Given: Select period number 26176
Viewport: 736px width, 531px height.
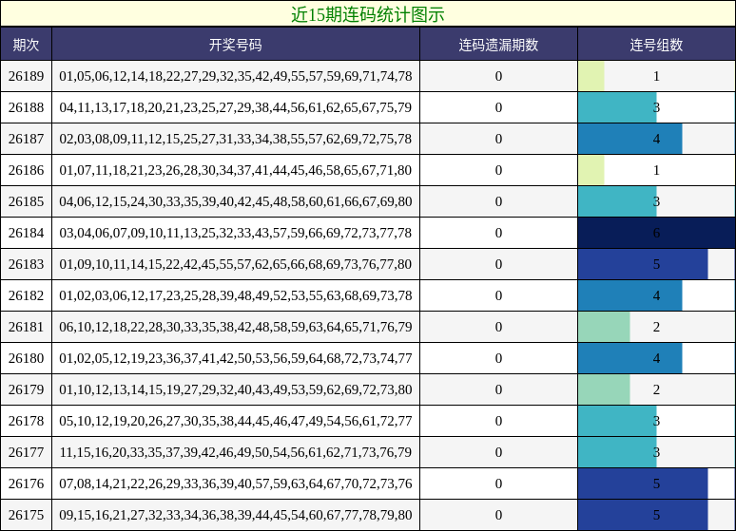Looking at the screenshot, I should pyautogui.click(x=26, y=484).
